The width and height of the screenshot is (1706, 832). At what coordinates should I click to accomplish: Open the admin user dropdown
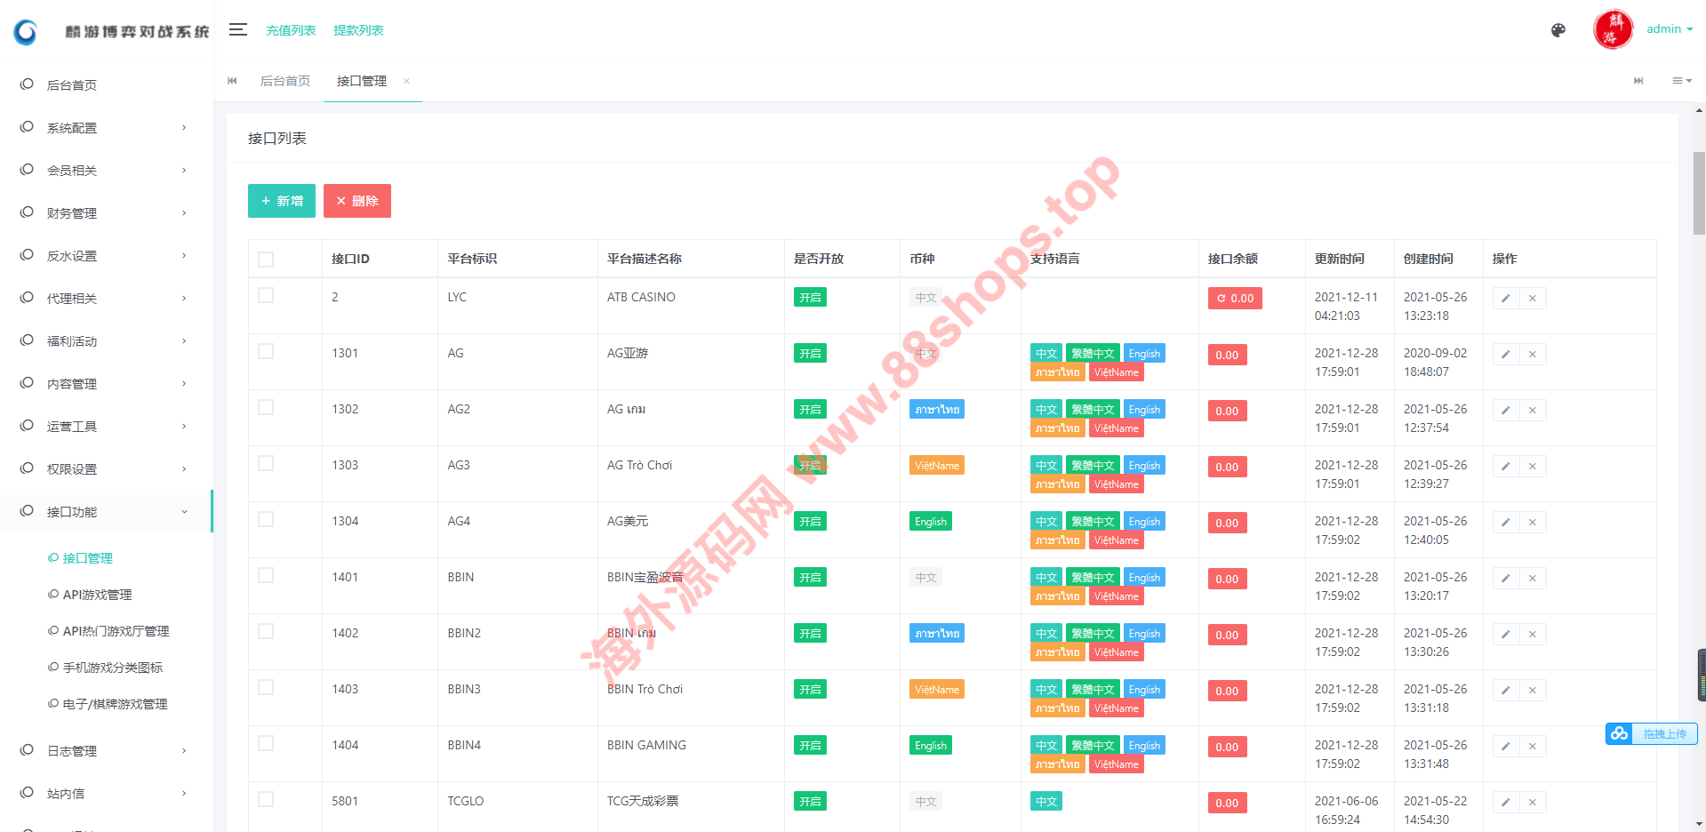tap(1669, 29)
